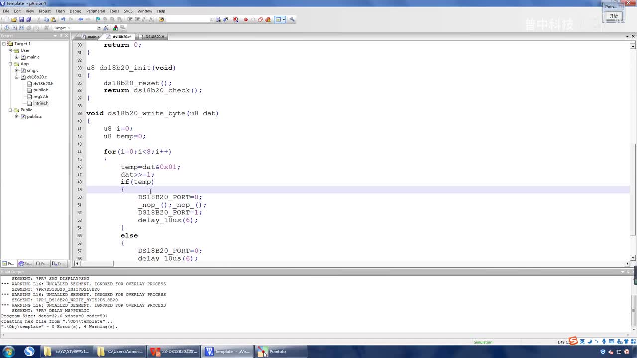Open the File menu
637x358 pixels.
(x=6, y=11)
